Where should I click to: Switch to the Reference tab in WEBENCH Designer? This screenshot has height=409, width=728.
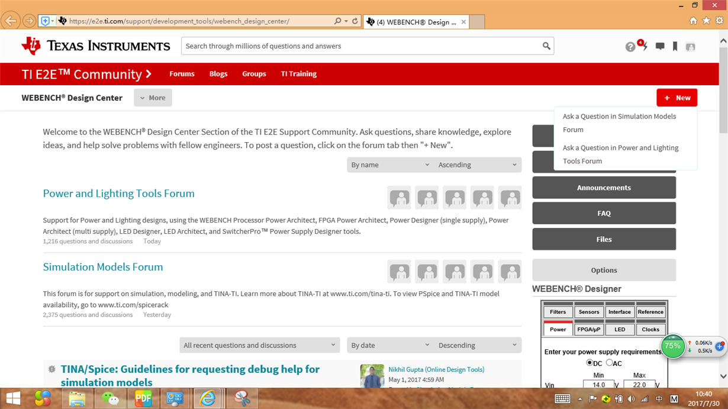650,312
